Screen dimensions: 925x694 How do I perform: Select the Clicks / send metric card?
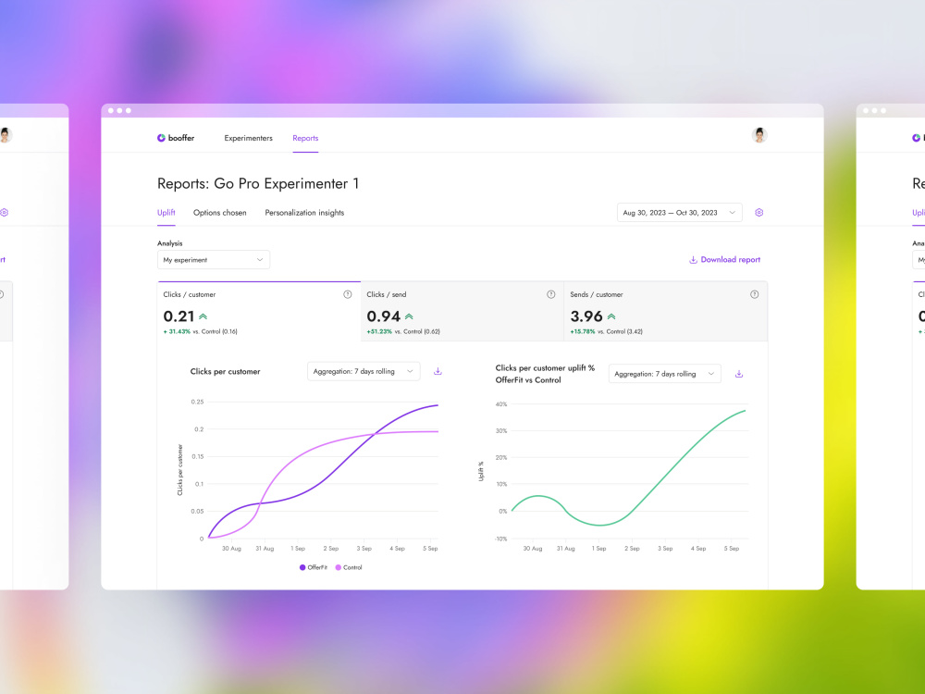pyautogui.click(x=462, y=311)
